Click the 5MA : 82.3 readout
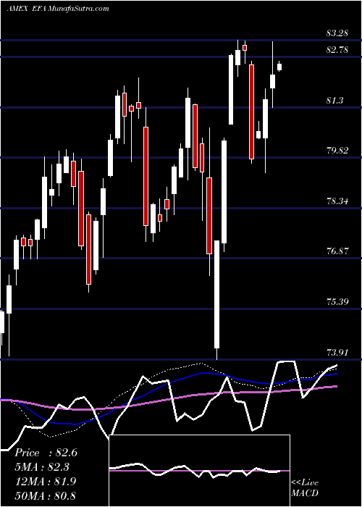 click(42, 467)
